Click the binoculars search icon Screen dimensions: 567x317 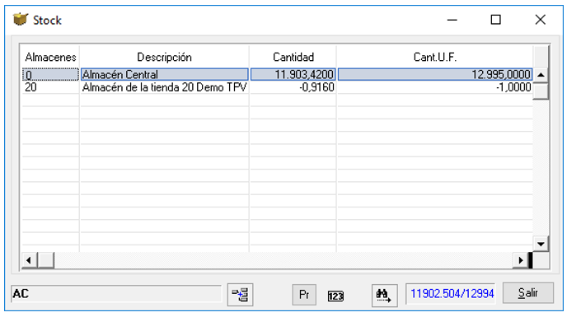pyautogui.click(x=384, y=295)
